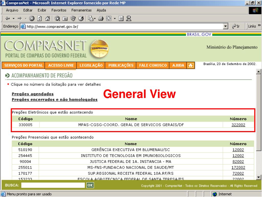The height and width of the screenshot is (197, 262).
Task: Click the Internet Explorer icon in the title bar
Action: 3,3
